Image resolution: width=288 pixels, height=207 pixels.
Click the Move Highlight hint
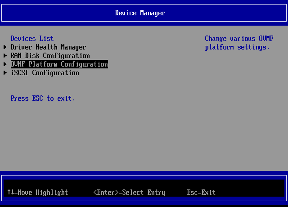(43, 193)
